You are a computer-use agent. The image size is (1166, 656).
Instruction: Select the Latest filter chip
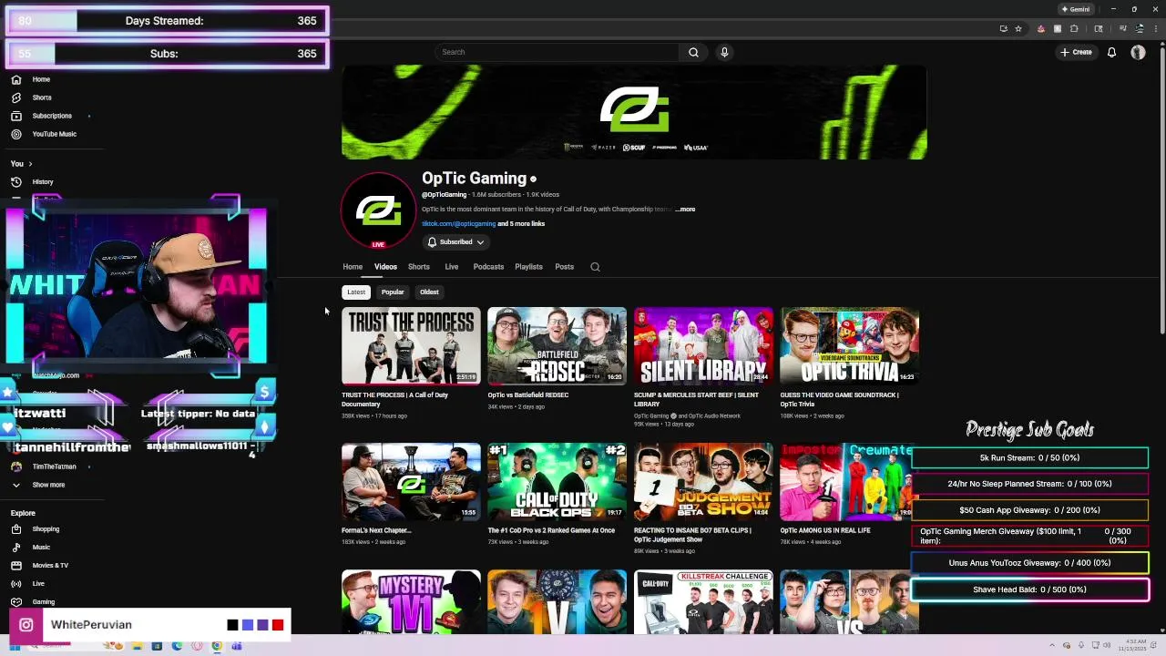point(356,292)
